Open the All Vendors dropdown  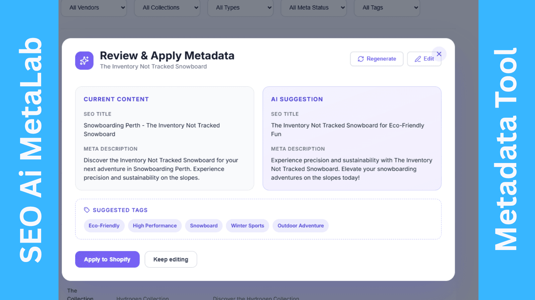94,8
